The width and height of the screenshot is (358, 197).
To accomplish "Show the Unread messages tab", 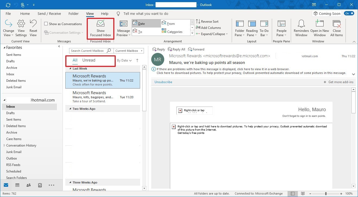I will click(x=89, y=60).
